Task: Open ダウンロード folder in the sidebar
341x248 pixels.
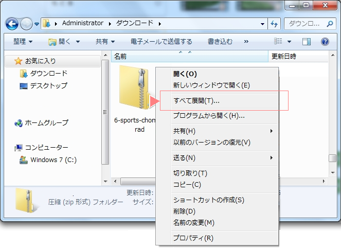Action: coord(48,74)
